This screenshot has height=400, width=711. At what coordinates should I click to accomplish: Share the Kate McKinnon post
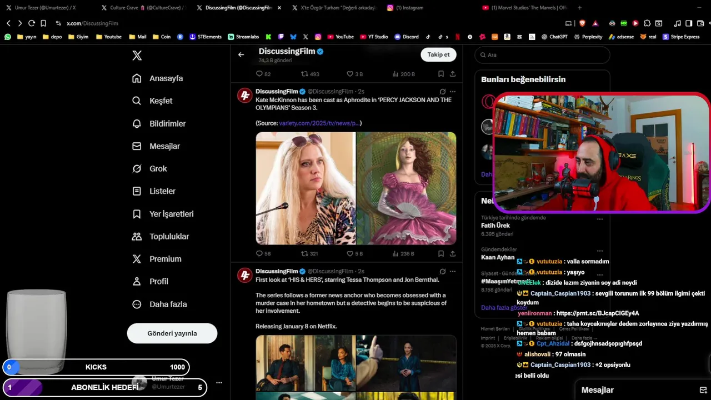453,253
